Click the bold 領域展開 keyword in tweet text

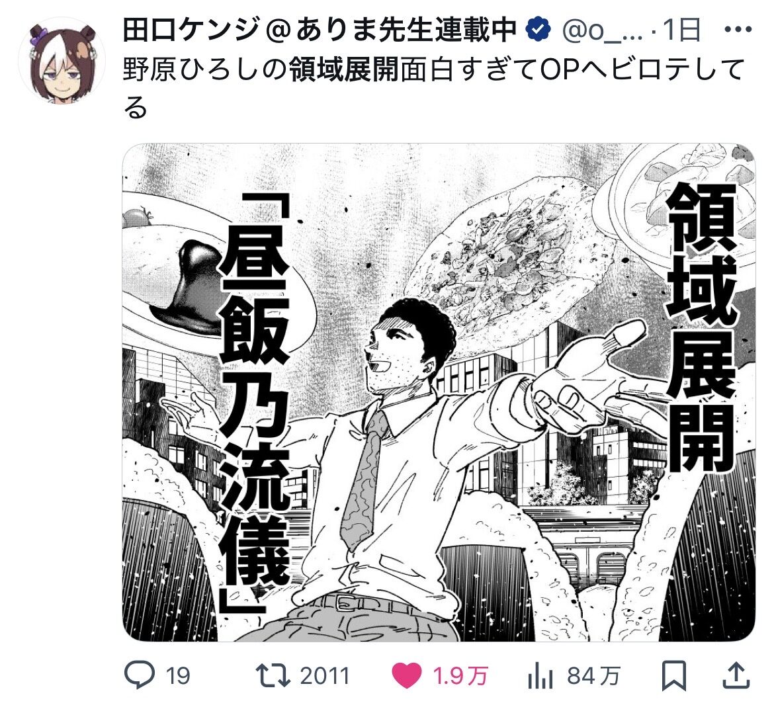pyautogui.click(x=344, y=69)
